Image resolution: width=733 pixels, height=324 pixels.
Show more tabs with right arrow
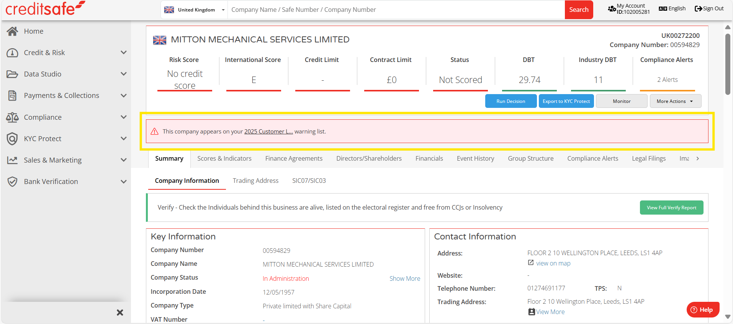click(698, 158)
